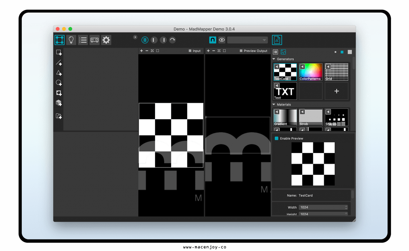Select the TestCard generator thumbnail
The width and height of the screenshot is (409, 251).
[285, 72]
